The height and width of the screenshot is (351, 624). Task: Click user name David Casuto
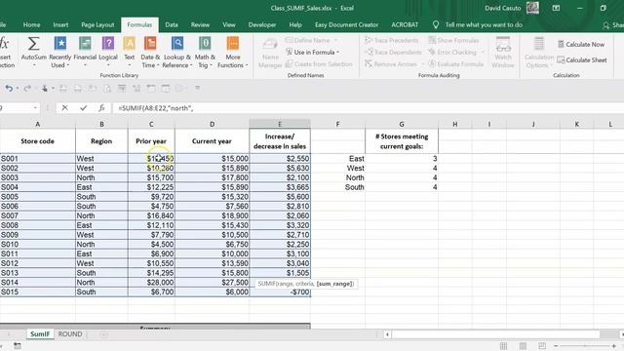tap(503, 8)
